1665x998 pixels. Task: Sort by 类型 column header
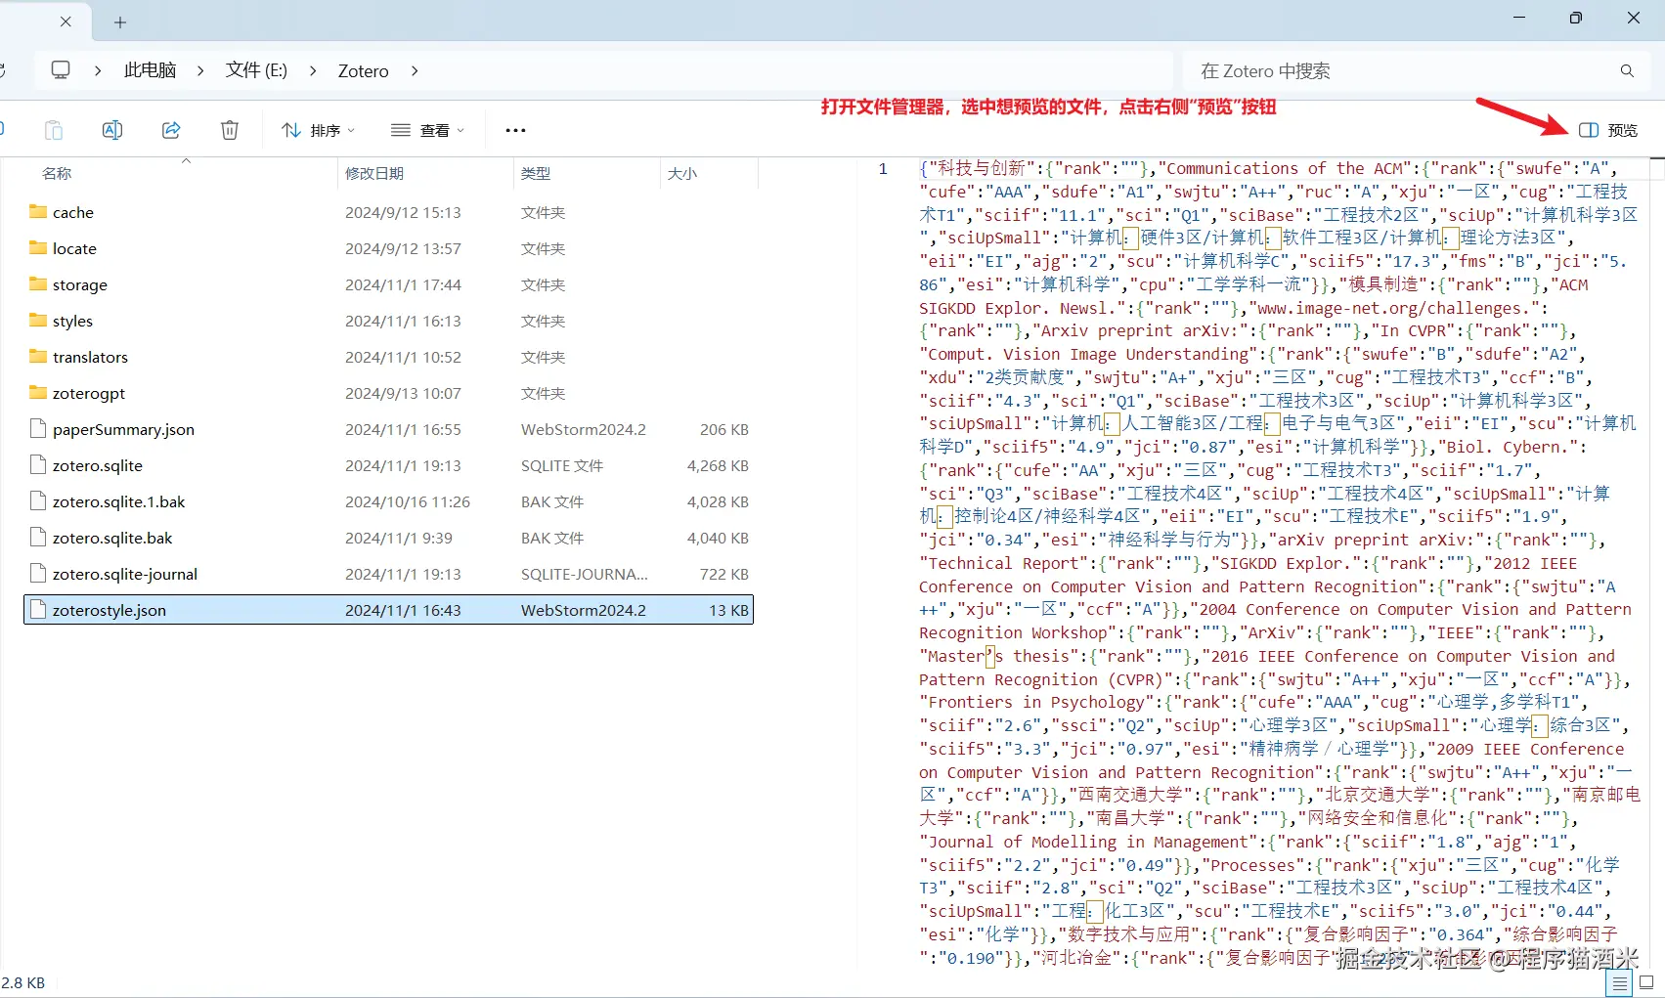[x=536, y=173]
